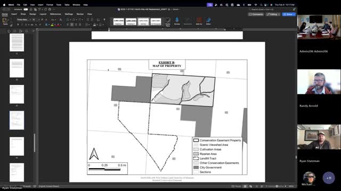Adjust the zoom slider in status bar
341x191 pixels.
coord(277,186)
